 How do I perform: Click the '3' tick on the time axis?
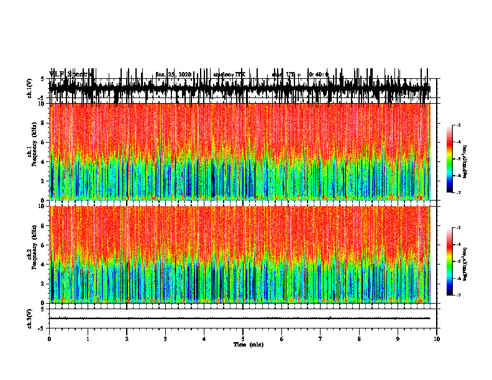165,339
